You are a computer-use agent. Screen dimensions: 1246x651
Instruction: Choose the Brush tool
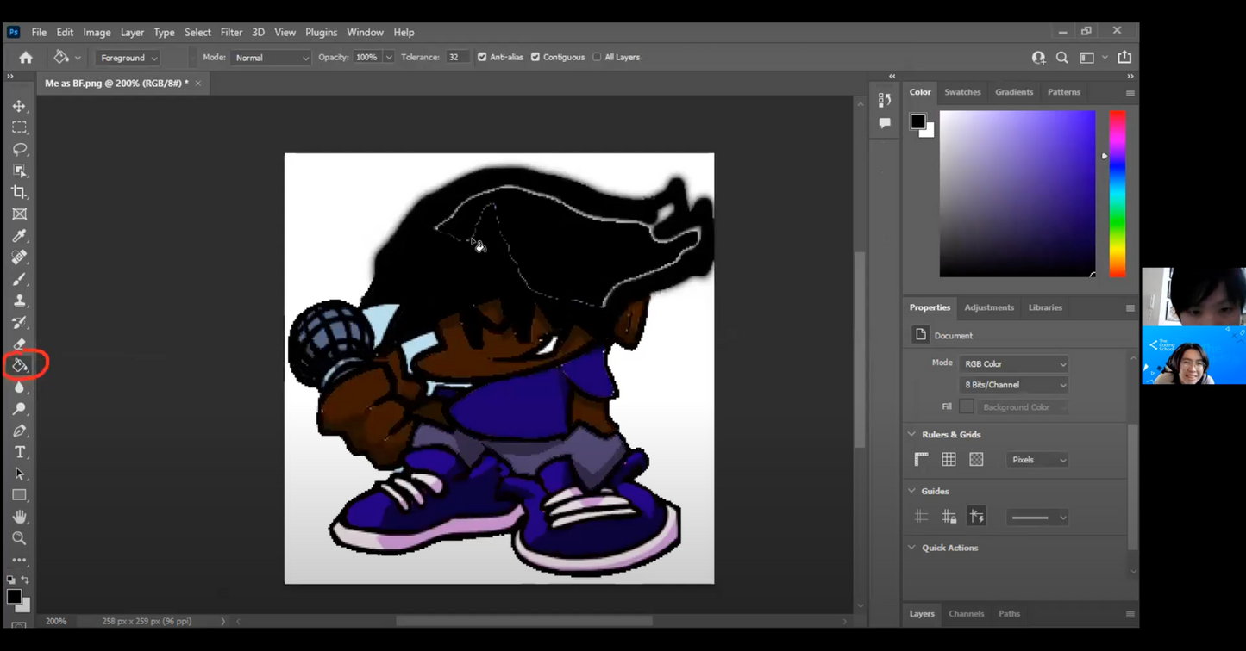click(x=19, y=279)
